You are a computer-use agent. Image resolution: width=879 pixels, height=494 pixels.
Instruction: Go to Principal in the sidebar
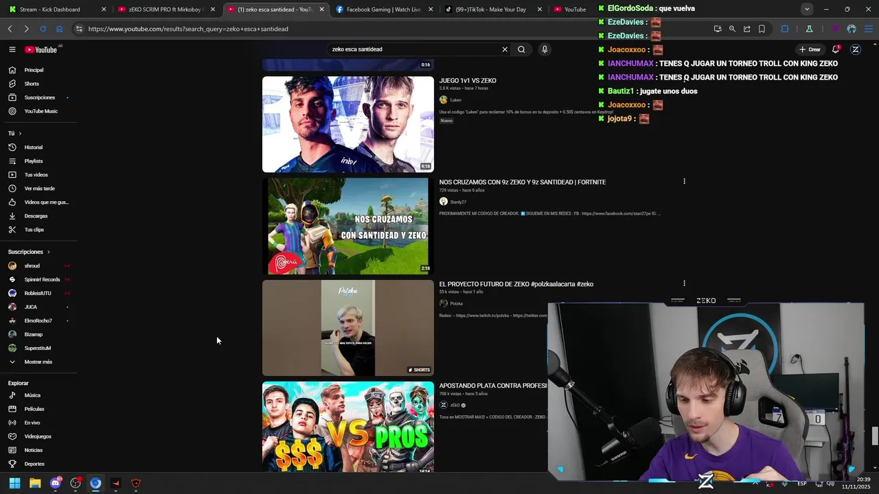38,70
